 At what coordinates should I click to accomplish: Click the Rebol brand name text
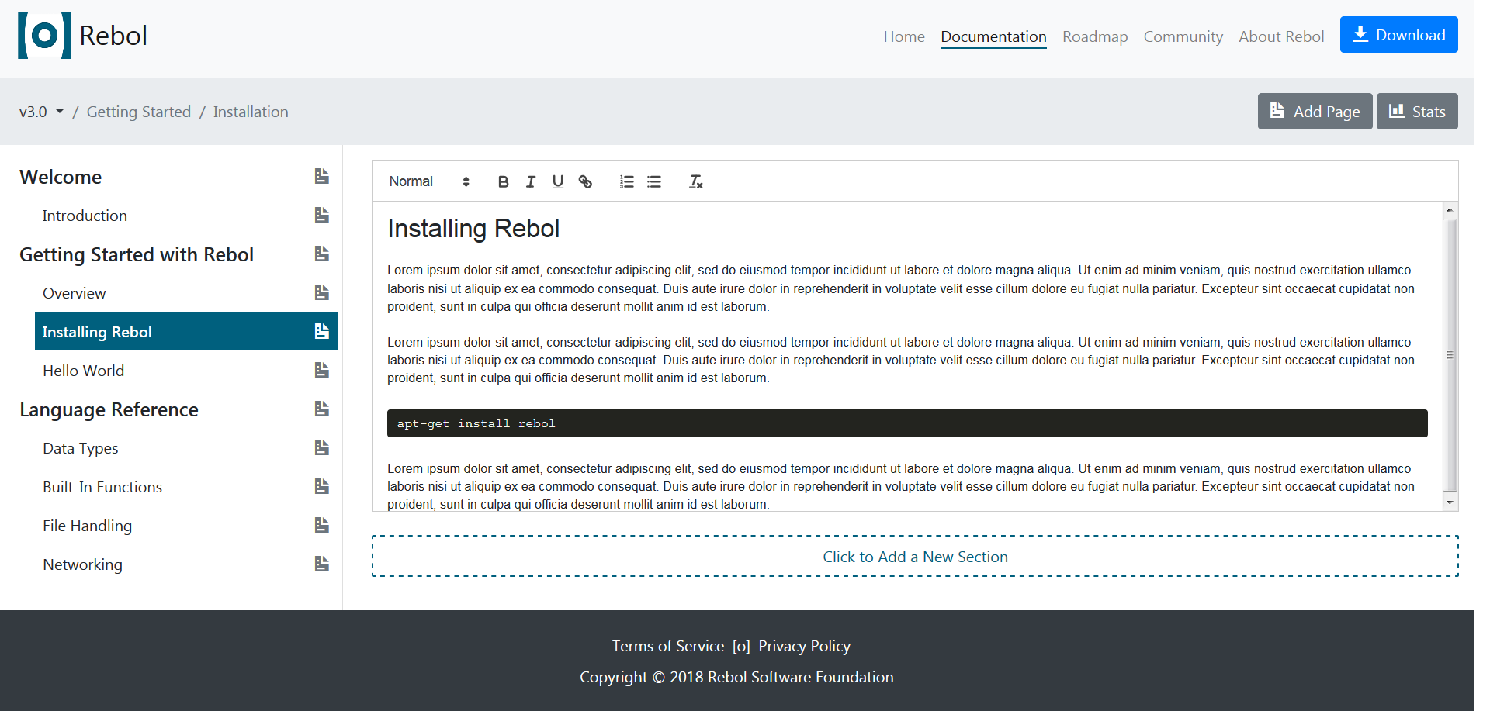(113, 36)
